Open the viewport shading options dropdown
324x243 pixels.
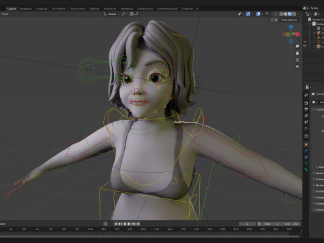click(298, 14)
